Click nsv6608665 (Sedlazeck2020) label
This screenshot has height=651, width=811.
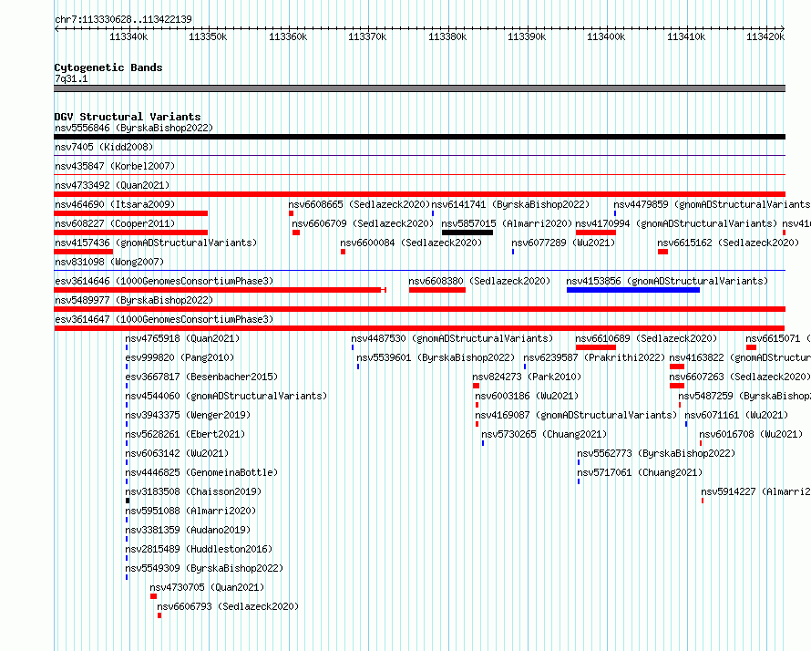[x=359, y=204]
